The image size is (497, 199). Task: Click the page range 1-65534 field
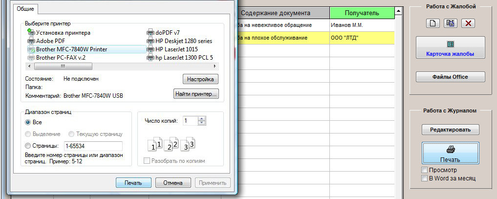(x=93, y=146)
